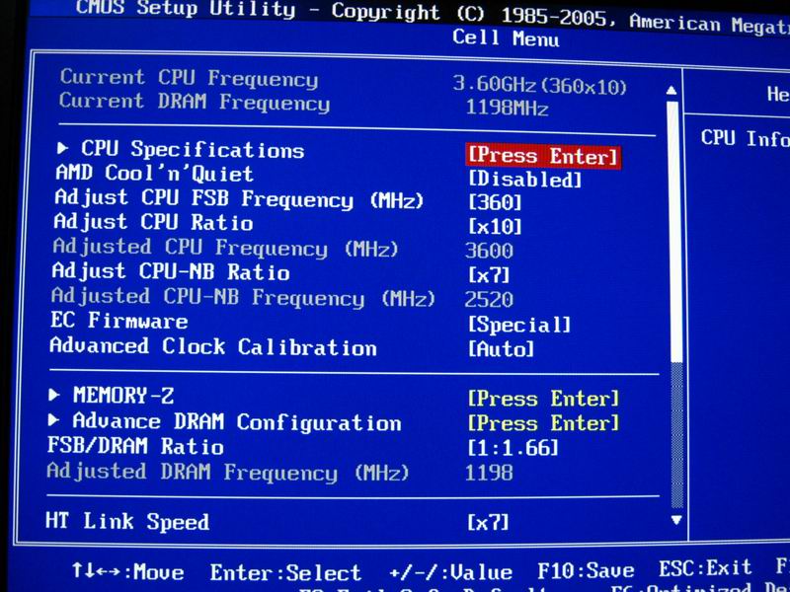Select the CPU FSB Frequency 360 field
This screenshot has width=790, height=592.
tap(495, 202)
